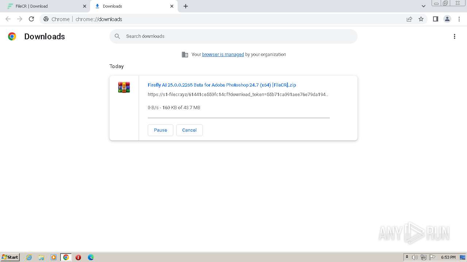Show hidden system tray icons
The height and width of the screenshot is (262, 467).
click(x=407, y=257)
